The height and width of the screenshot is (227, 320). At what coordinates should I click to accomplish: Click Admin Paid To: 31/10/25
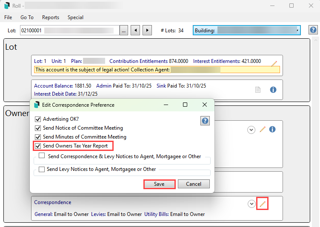click(x=124, y=86)
